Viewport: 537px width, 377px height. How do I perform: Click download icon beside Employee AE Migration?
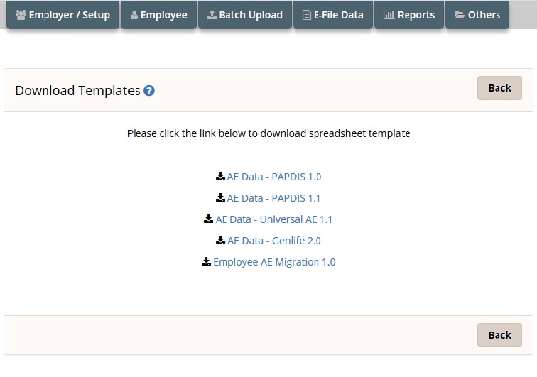tap(206, 261)
